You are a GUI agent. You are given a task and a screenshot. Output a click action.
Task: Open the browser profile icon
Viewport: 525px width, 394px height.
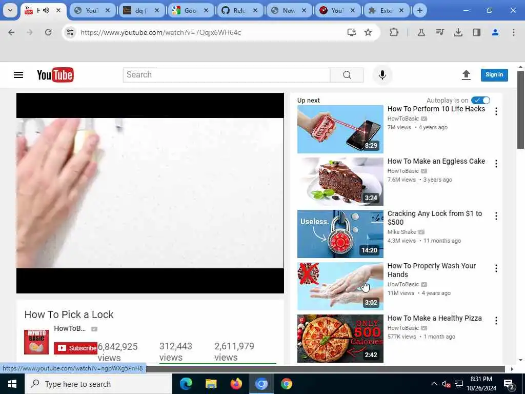click(495, 32)
